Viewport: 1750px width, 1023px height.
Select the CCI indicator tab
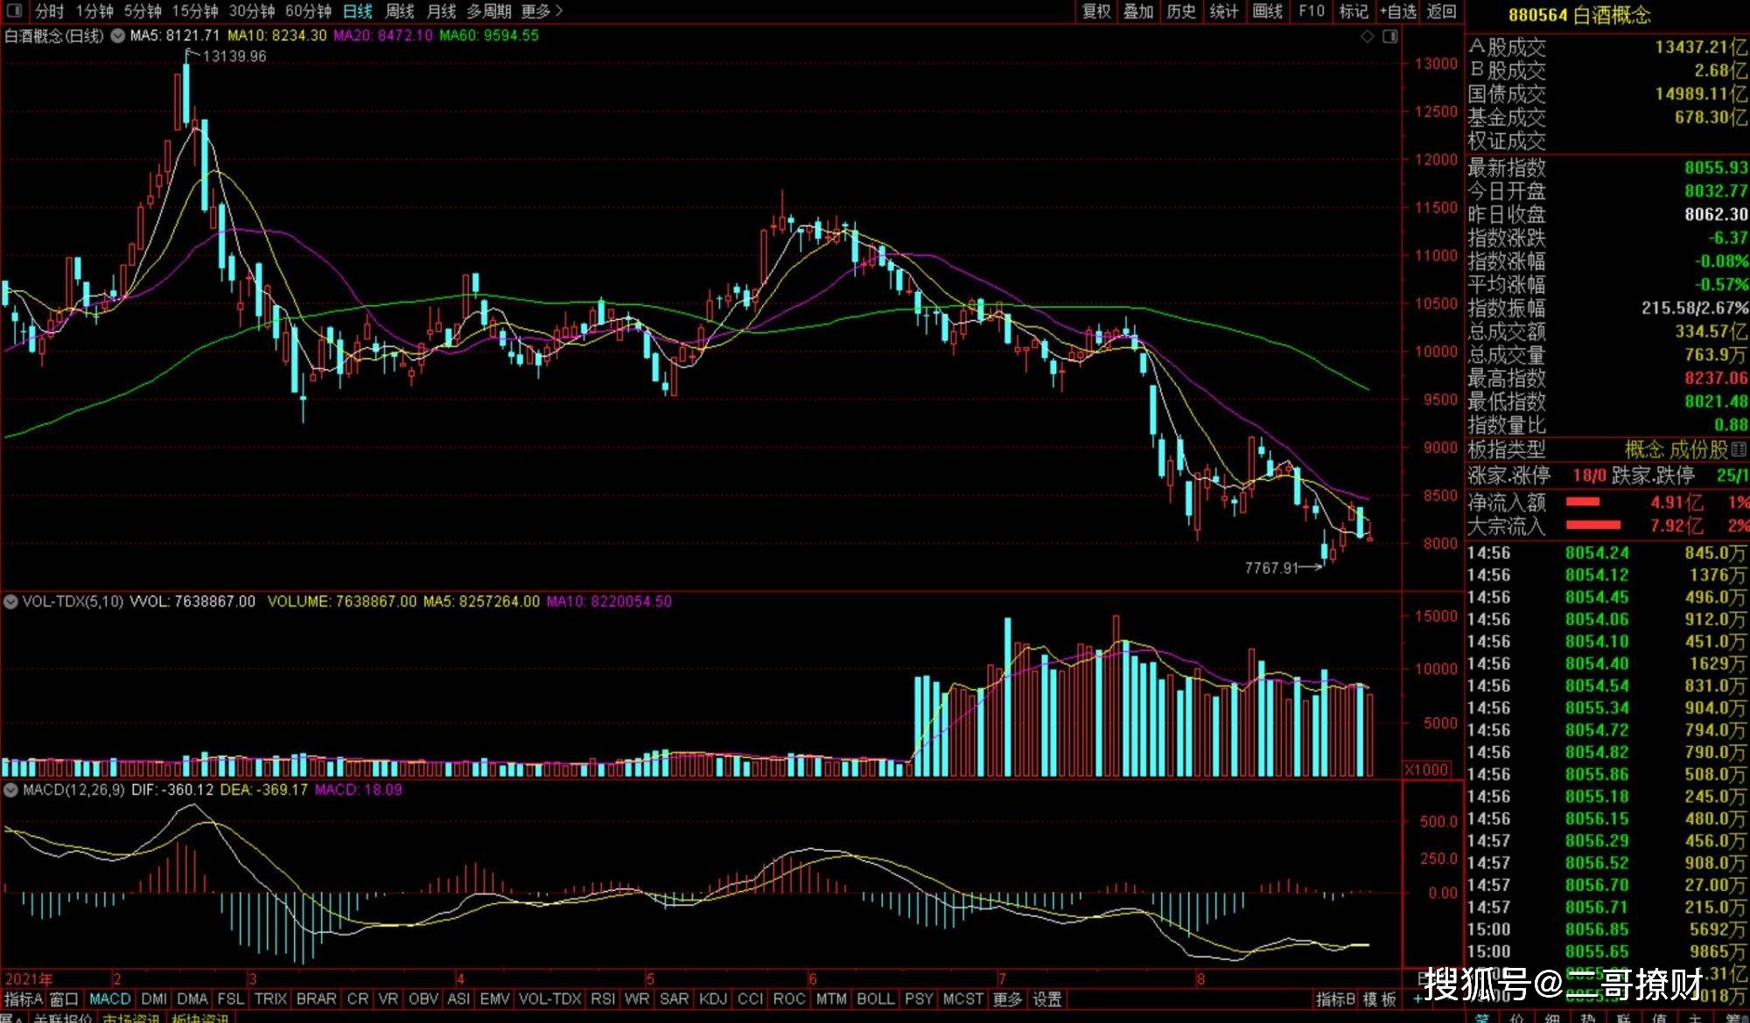[750, 999]
